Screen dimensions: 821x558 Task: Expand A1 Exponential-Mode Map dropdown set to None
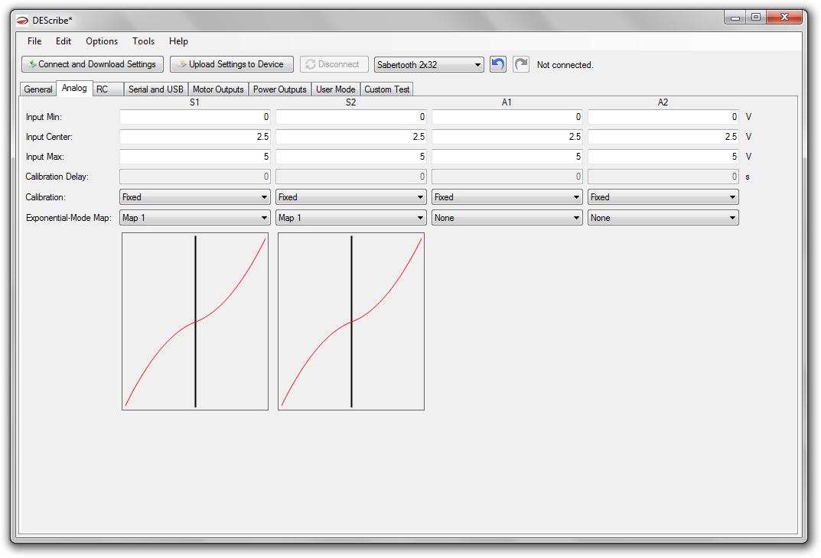(x=507, y=218)
